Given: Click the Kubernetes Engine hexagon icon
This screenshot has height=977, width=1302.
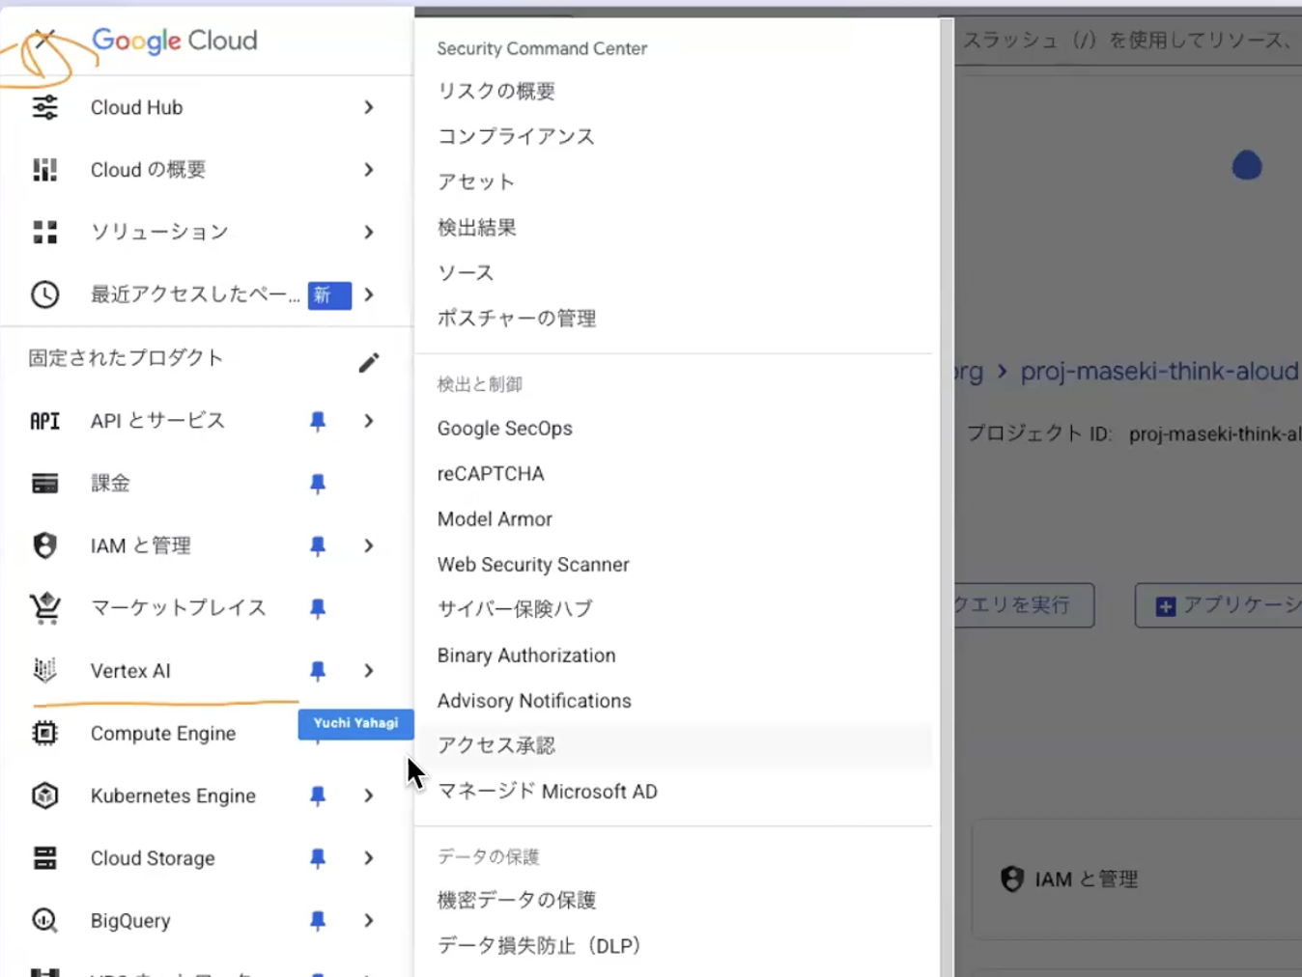Looking at the screenshot, I should (x=44, y=796).
